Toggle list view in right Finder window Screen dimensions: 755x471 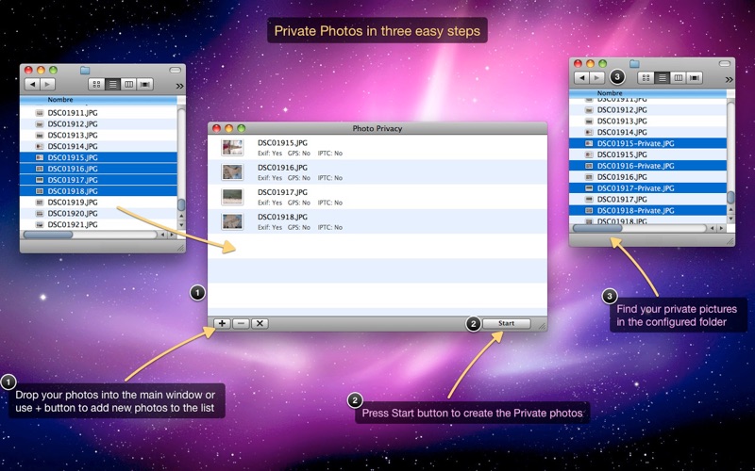662,77
